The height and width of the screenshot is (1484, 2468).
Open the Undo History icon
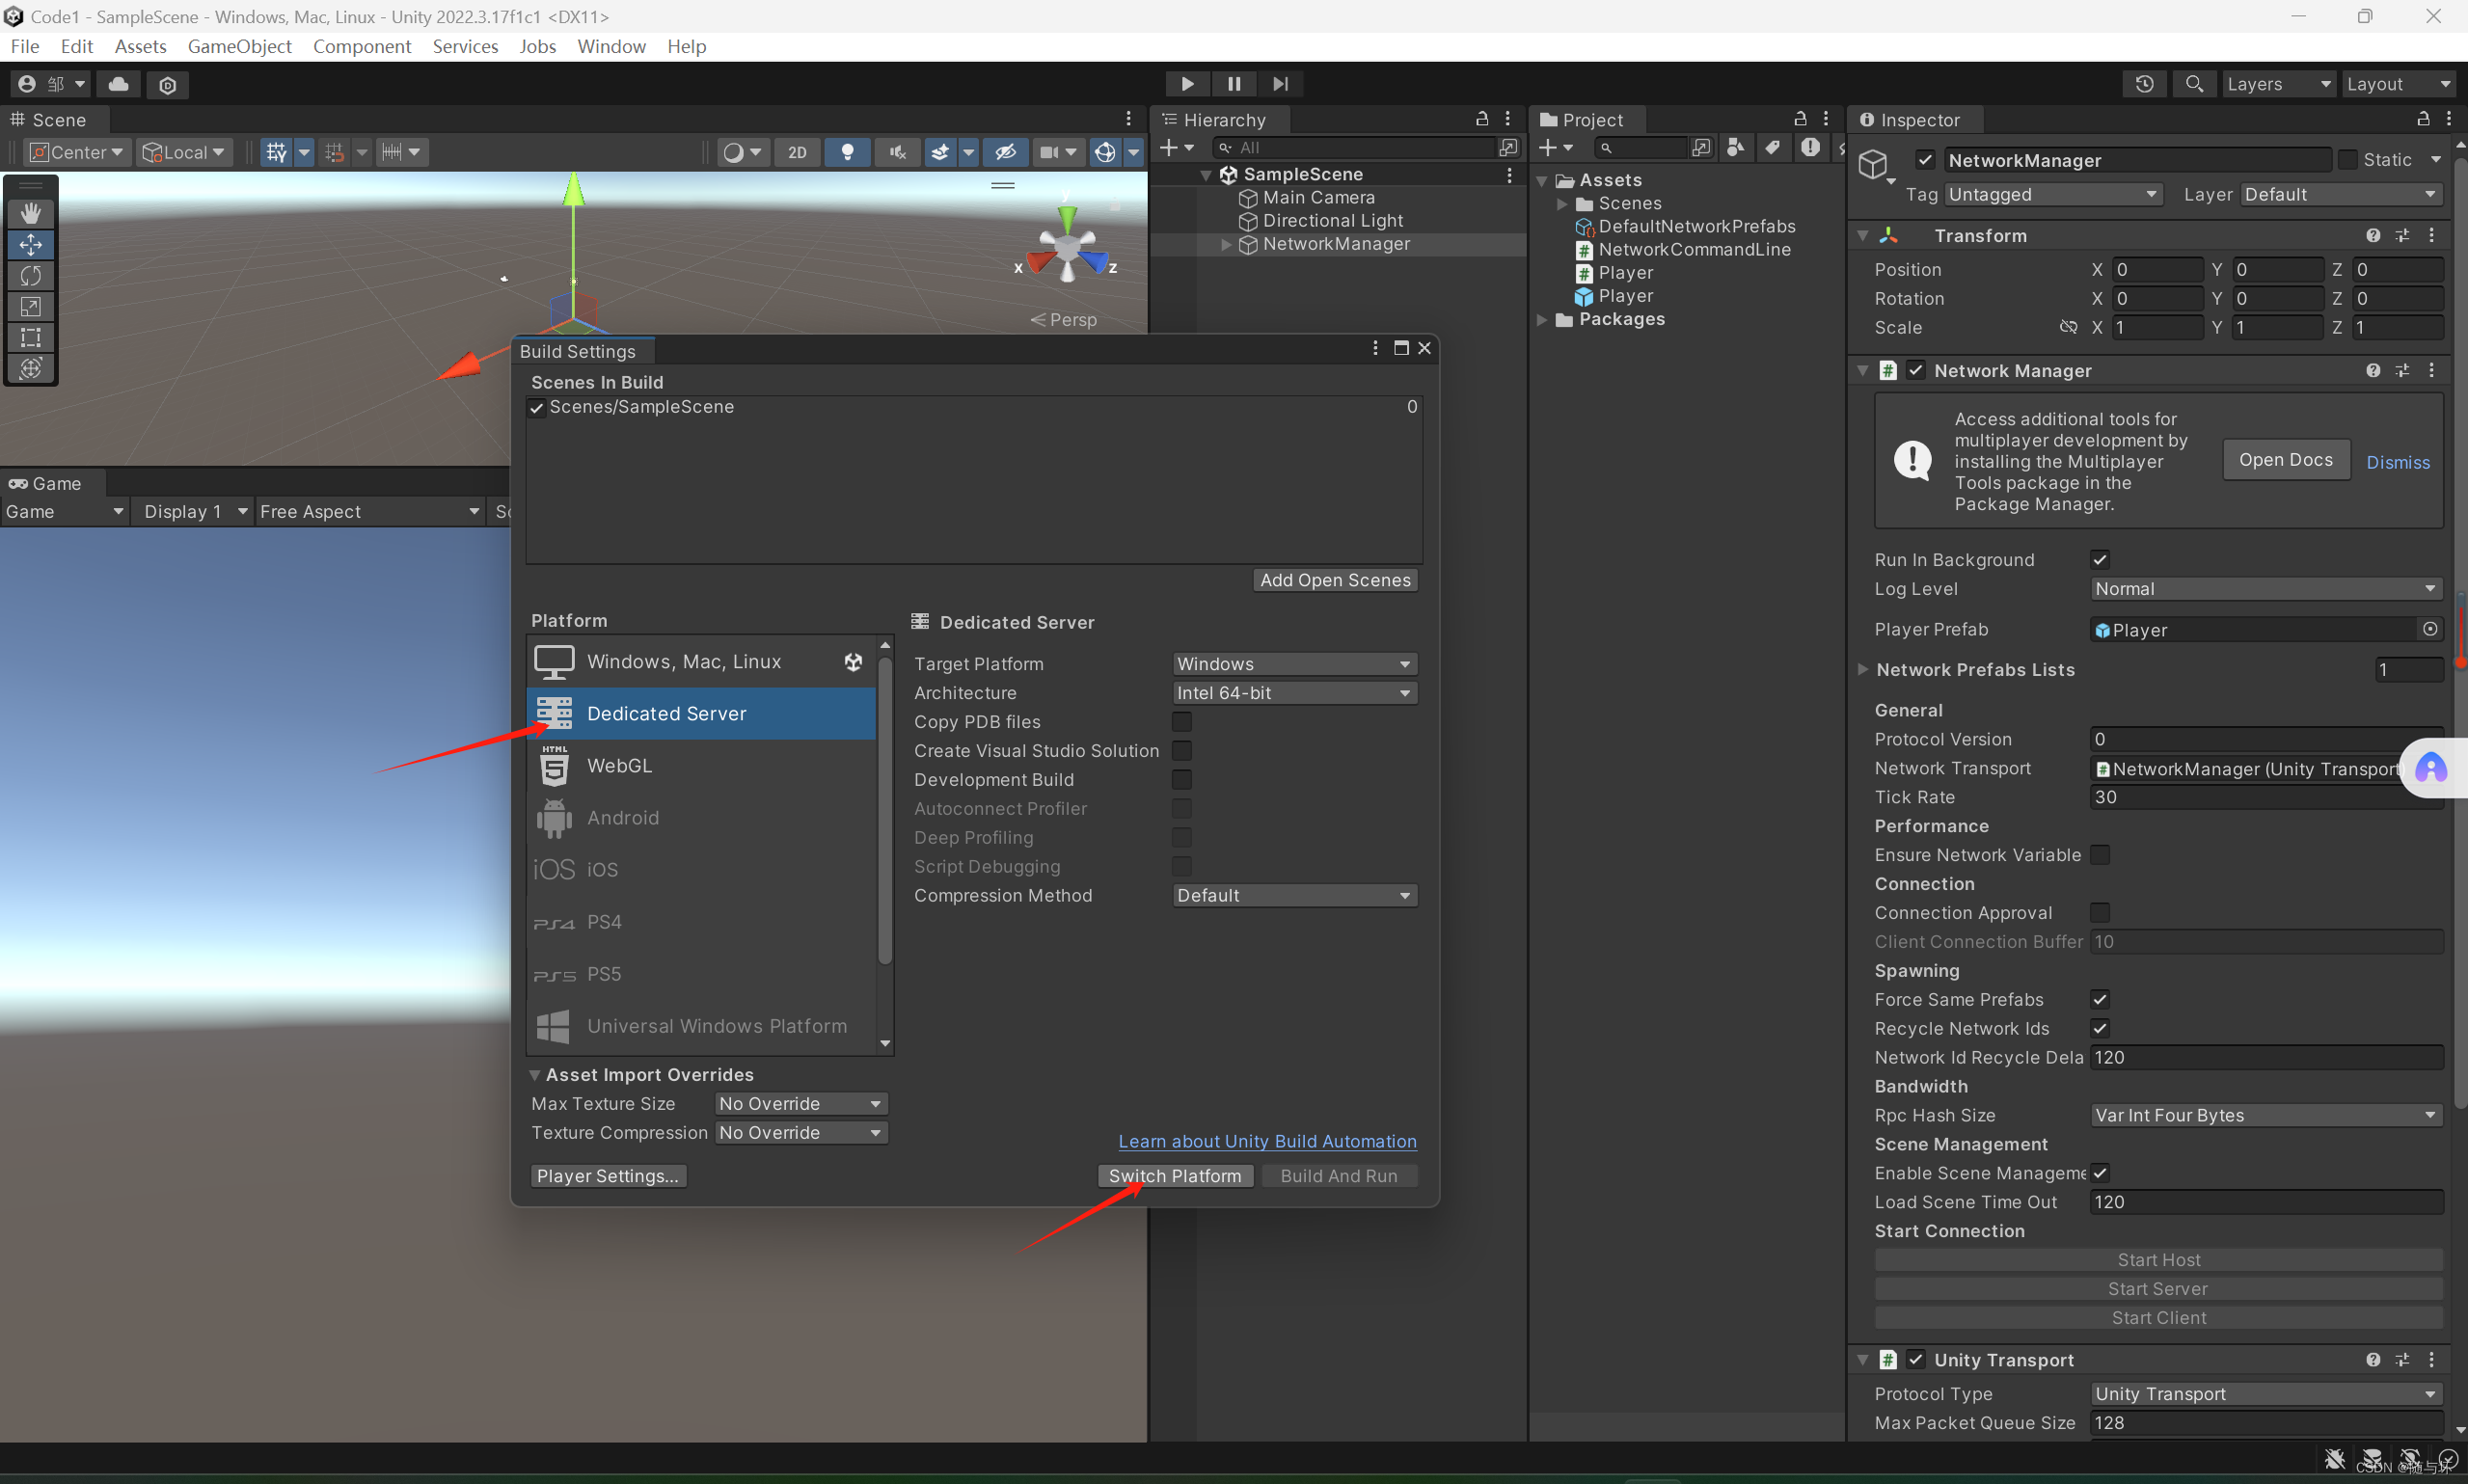[x=2144, y=84]
